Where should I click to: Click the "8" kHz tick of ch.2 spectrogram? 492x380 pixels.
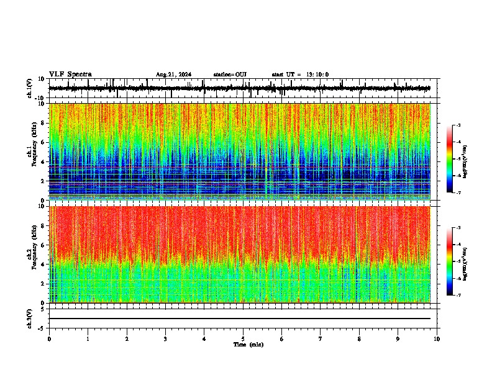pos(43,226)
